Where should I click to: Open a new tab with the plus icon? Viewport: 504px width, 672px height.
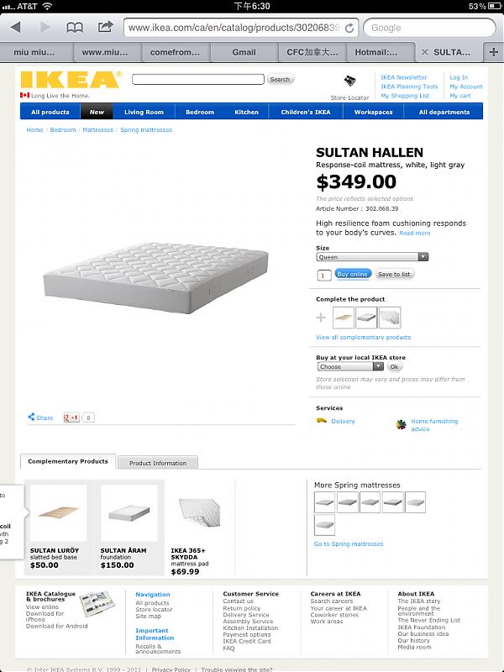[x=493, y=52]
